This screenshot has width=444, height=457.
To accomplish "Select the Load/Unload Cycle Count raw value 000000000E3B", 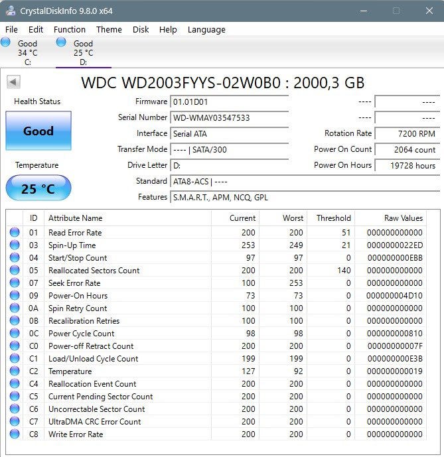I will pyautogui.click(x=395, y=359).
